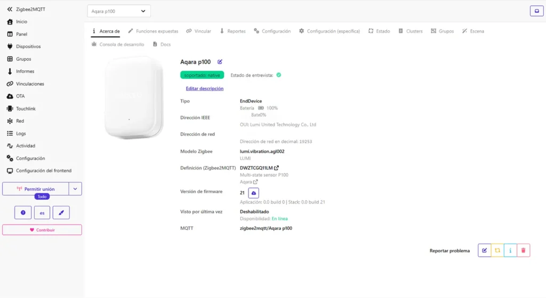Viewport: 546px width, 298px height.
Task: Switch to Reportes tab
Action: tap(232, 31)
